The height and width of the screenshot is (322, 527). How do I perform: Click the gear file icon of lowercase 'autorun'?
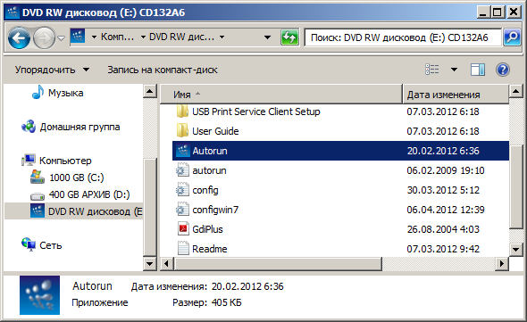click(x=182, y=169)
